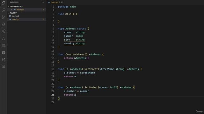Close the main.go editor tab

pyautogui.click(x=62, y=2)
